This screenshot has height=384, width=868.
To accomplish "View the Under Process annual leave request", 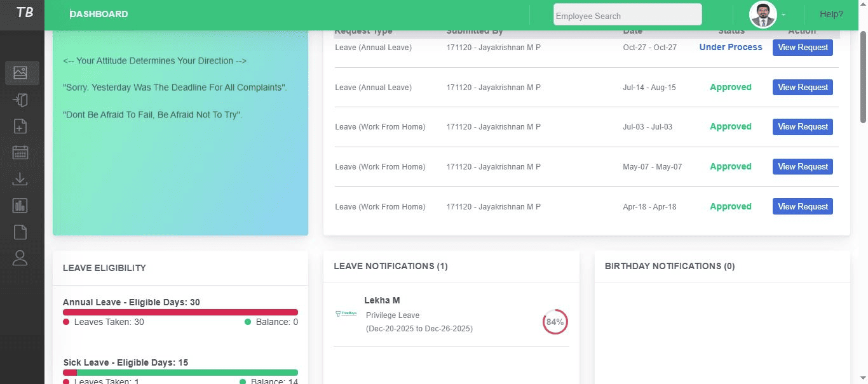I will pyautogui.click(x=803, y=48).
